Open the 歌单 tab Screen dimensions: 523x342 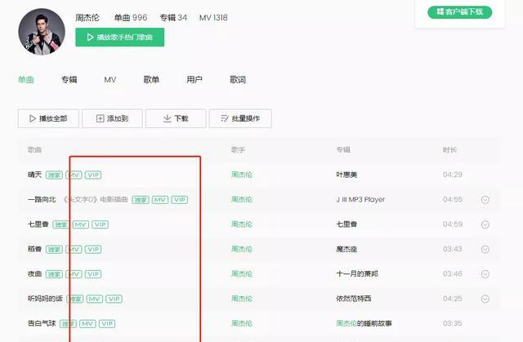(151, 80)
